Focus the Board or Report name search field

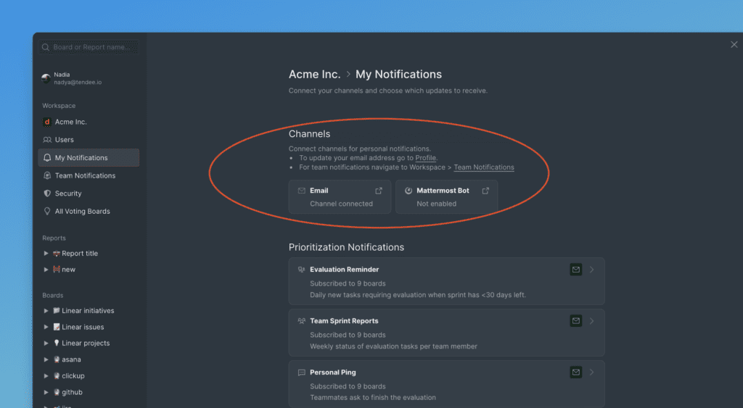(91, 47)
